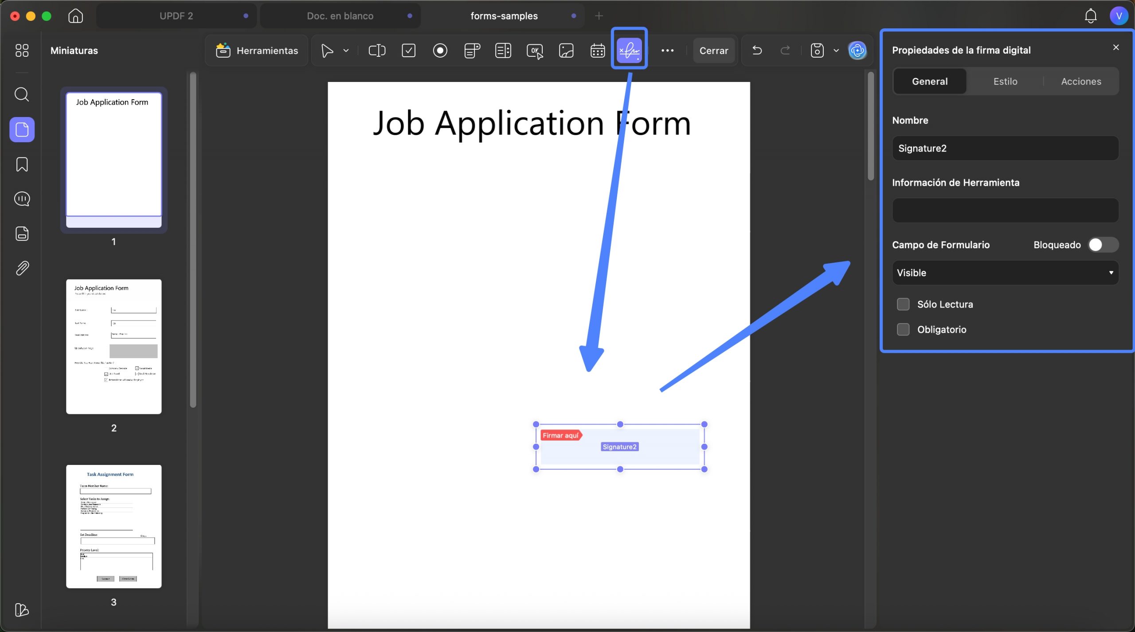Click the thumbnails panel scrollbar
The height and width of the screenshot is (632, 1135).
tap(193, 240)
